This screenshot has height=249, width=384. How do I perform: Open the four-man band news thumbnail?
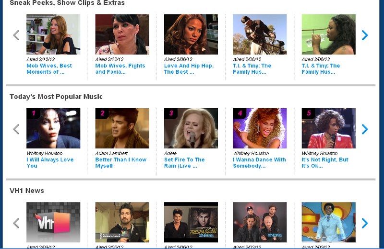[260, 222]
